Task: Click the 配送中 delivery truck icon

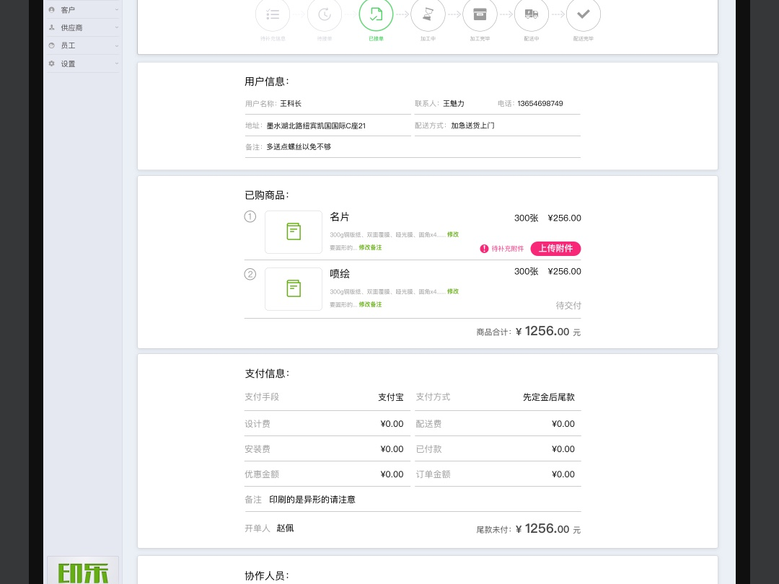Action: 532,14
